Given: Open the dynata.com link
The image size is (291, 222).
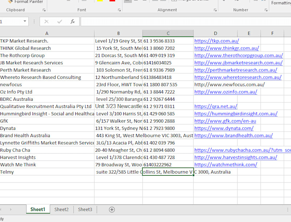Looking at the screenshot, I should point(224,128).
